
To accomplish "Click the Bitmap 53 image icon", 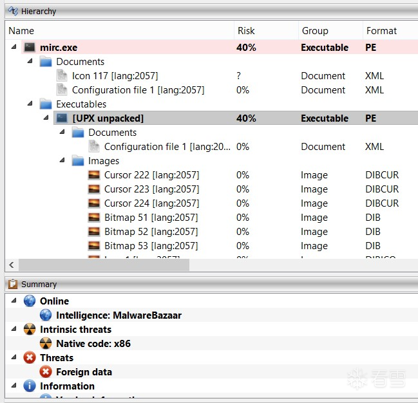I will click(x=94, y=245).
